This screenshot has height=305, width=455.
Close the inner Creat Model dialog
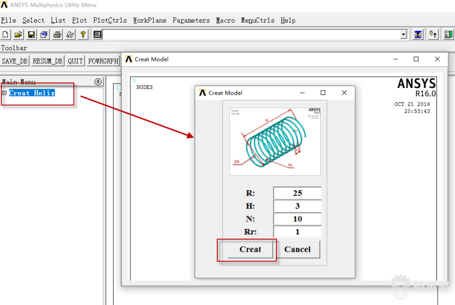(344, 93)
